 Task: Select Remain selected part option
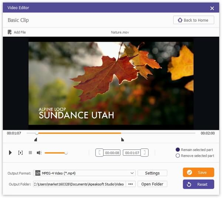[x=178, y=150]
